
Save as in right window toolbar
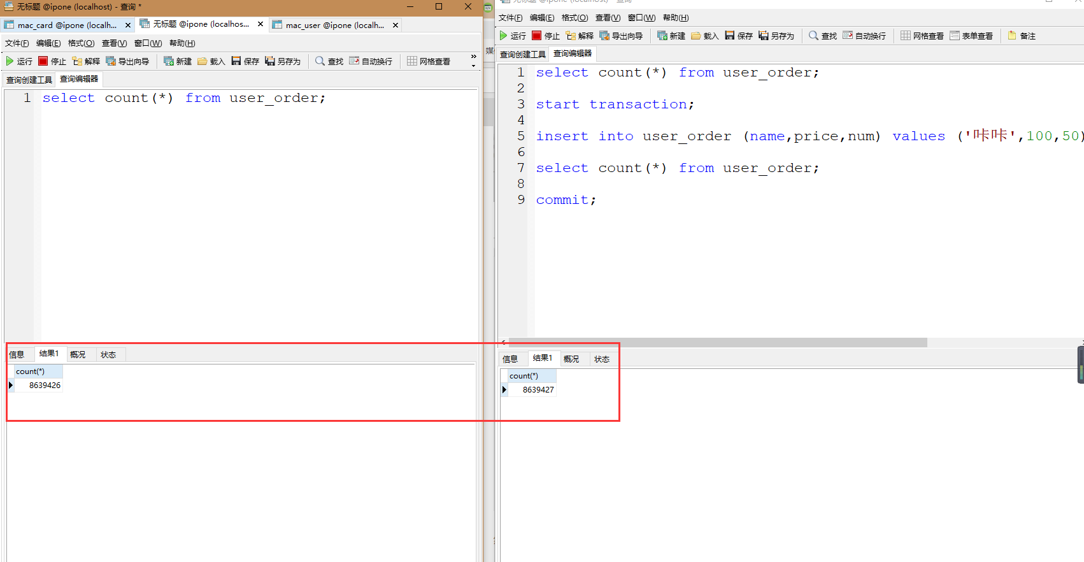(x=776, y=36)
